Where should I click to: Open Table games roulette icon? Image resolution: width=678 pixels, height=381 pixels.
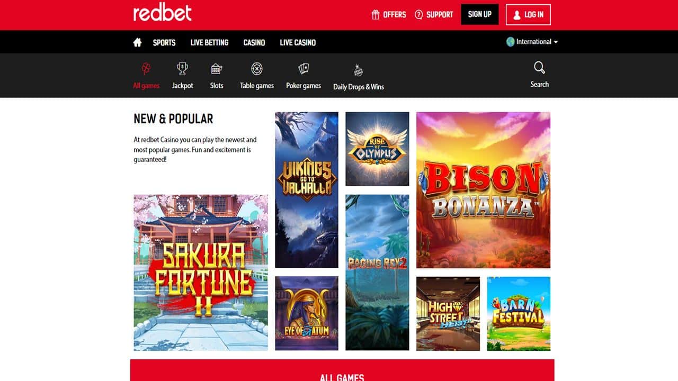[x=257, y=69]
